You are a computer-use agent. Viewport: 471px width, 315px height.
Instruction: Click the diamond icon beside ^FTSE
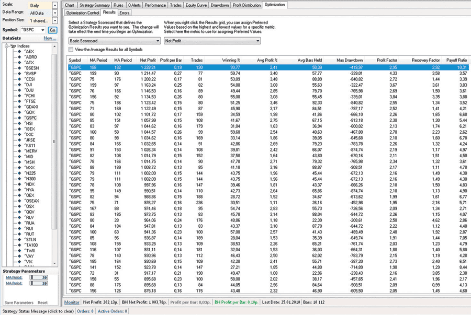(19, 101)
